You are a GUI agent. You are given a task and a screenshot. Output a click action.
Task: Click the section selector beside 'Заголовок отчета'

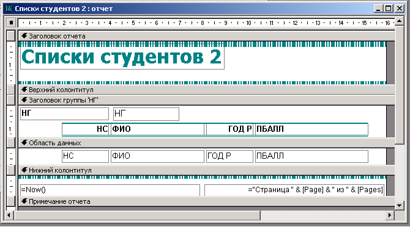pos(11,36)
